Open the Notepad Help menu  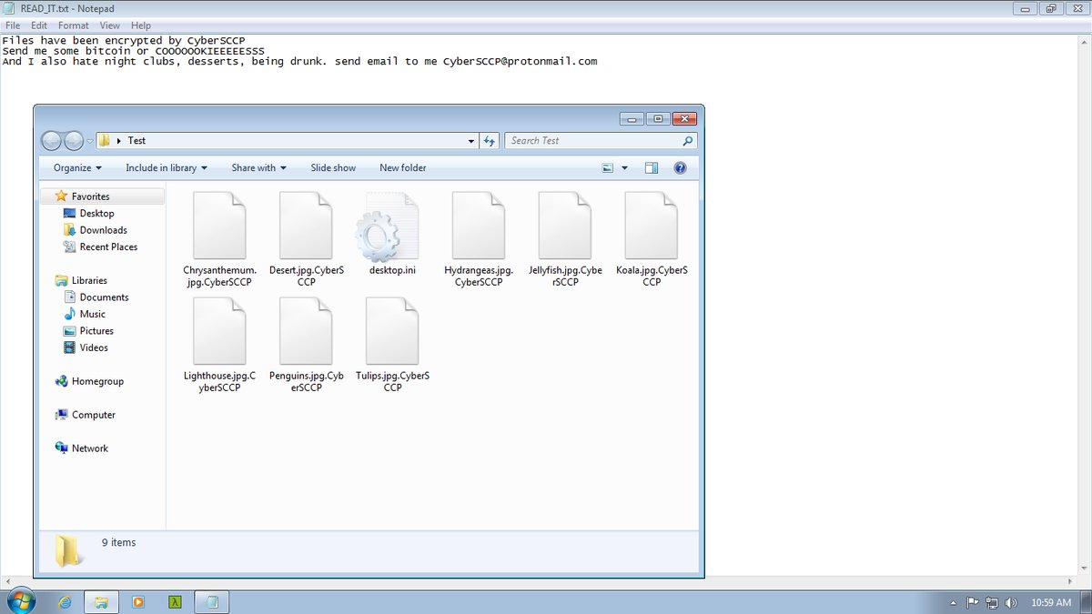click(x=141, y=25)
